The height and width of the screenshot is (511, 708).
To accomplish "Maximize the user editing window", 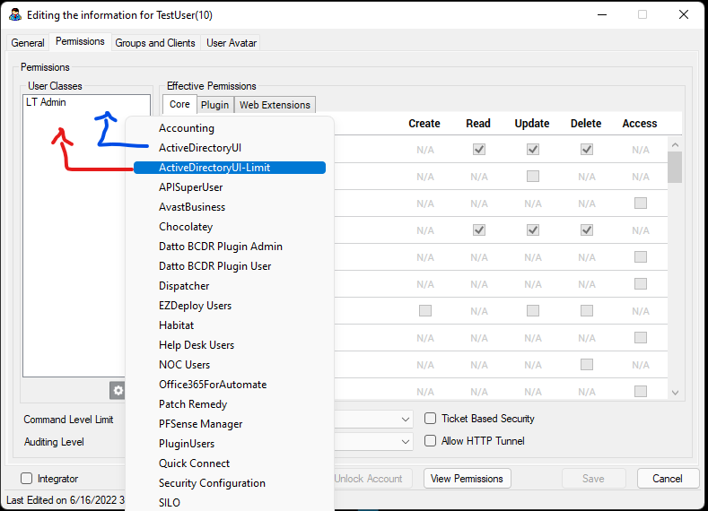I will click(x=642, y=14).
